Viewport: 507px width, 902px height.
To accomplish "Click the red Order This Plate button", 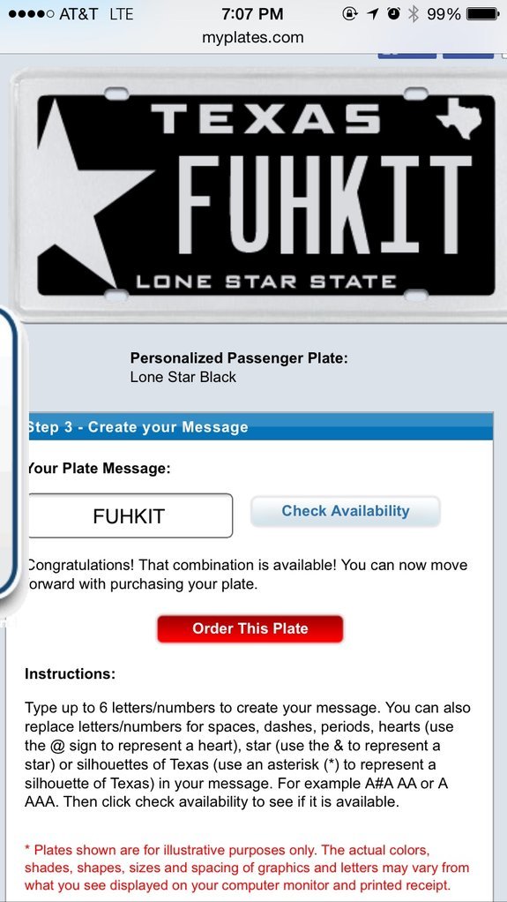I will pyautogui.click(x=250, y=628).
